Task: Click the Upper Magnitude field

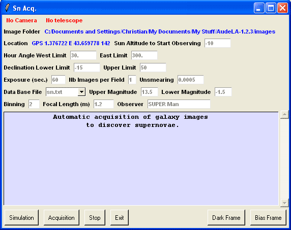Action: 149,92
